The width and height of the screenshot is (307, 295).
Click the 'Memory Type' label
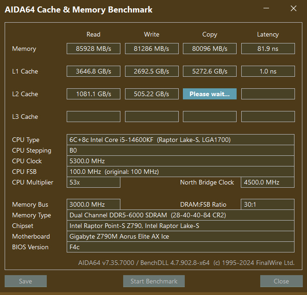31,215
